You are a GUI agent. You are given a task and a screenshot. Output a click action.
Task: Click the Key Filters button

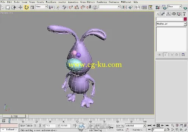pyautogui.click(x=138, y=130)
